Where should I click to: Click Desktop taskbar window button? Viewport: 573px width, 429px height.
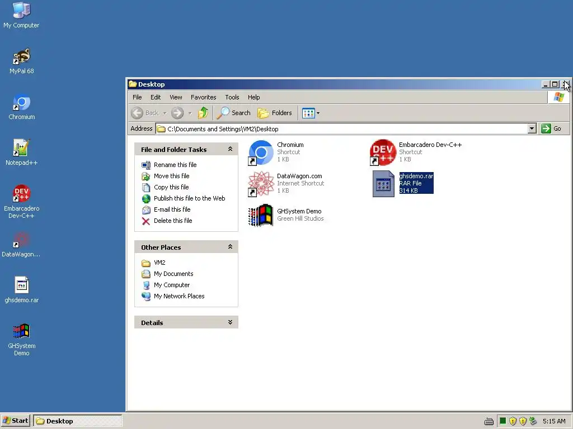pos(77,421)
